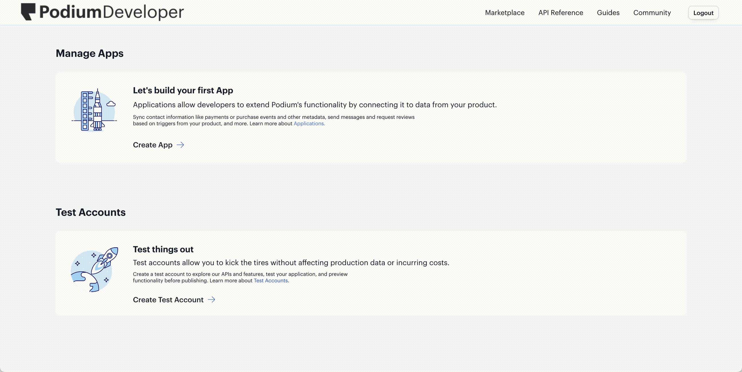Follow the Applications learn-more link

pyautogui.click(x=309, y=124)
